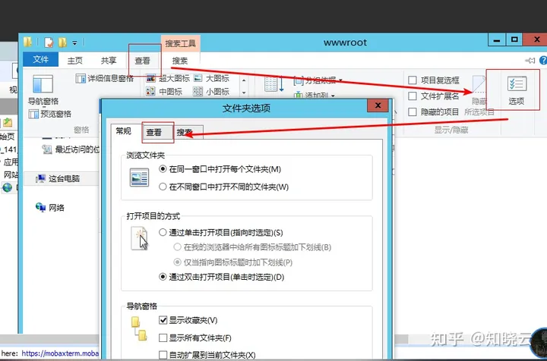Switch to the 共享 ribbon tab
547x361 pixels.
point(109,61)
